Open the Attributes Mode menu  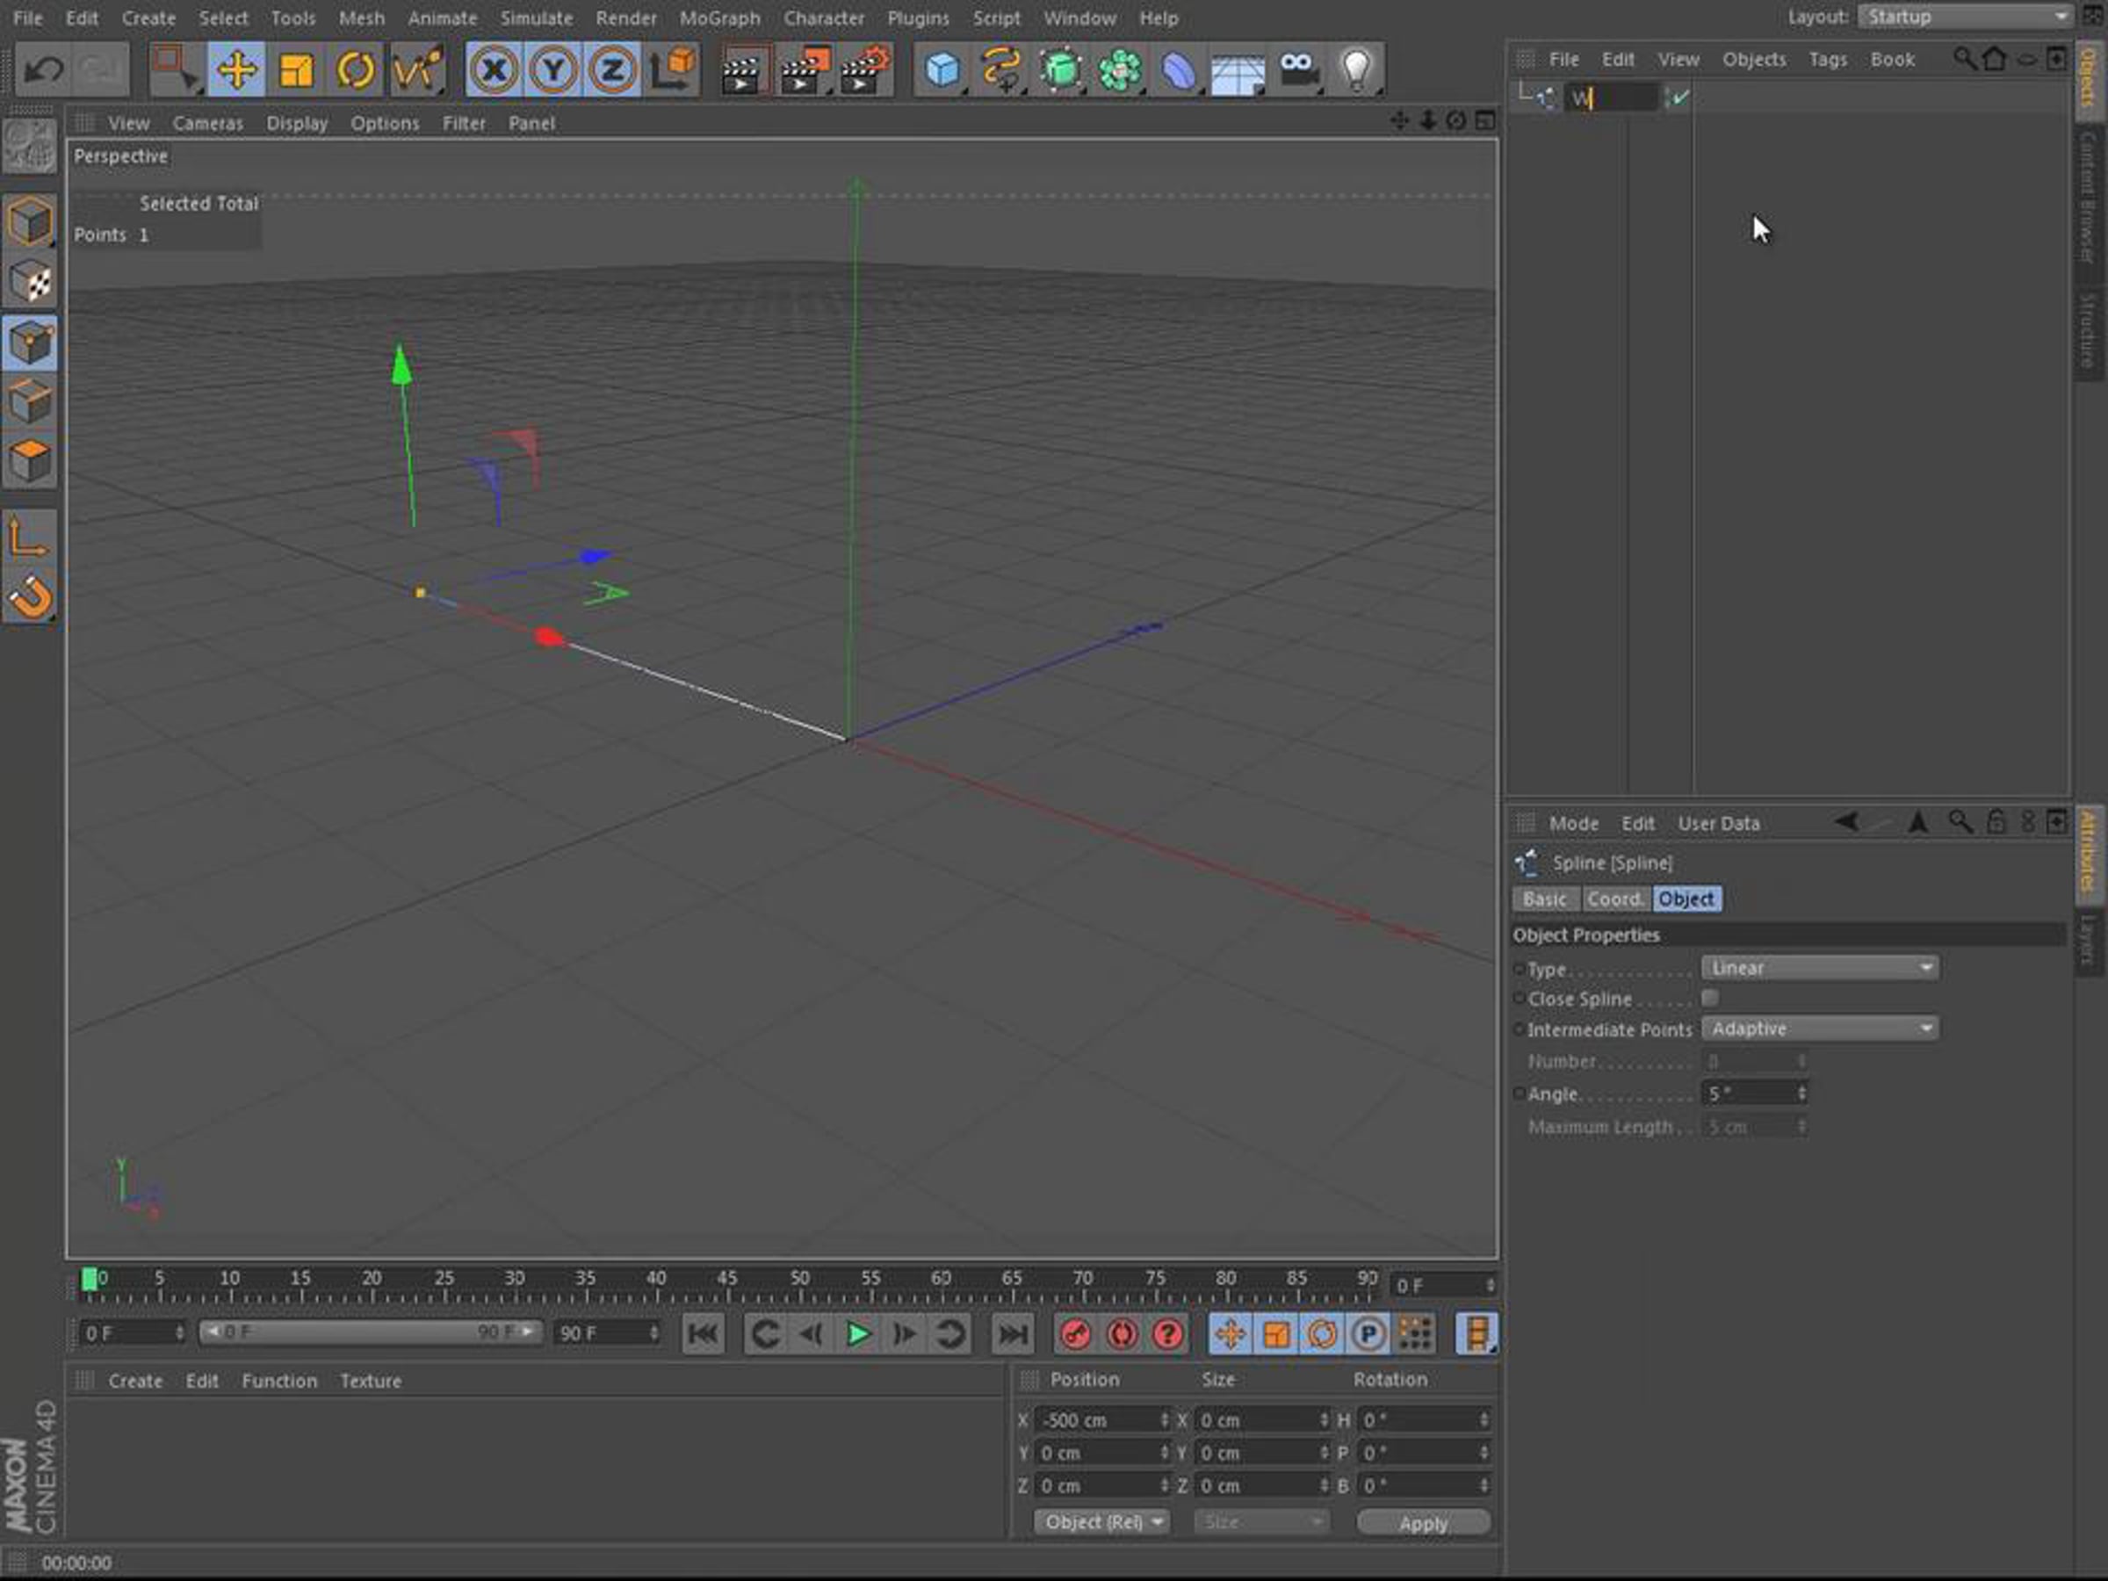pos(1573,823)
